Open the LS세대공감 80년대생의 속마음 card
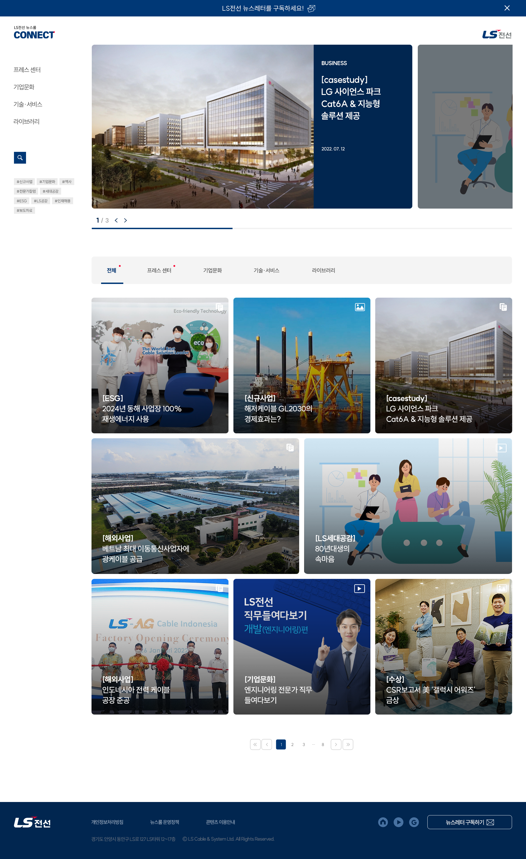Image resolution: width=526 pixels, height=859 pixels. [x=408, y=506]
